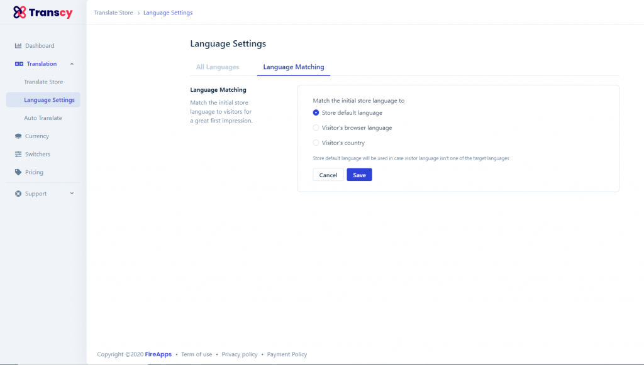Open the Language Matching tab
The height and width of the screenshot is (365, 644).
click(x=294, y=67)
